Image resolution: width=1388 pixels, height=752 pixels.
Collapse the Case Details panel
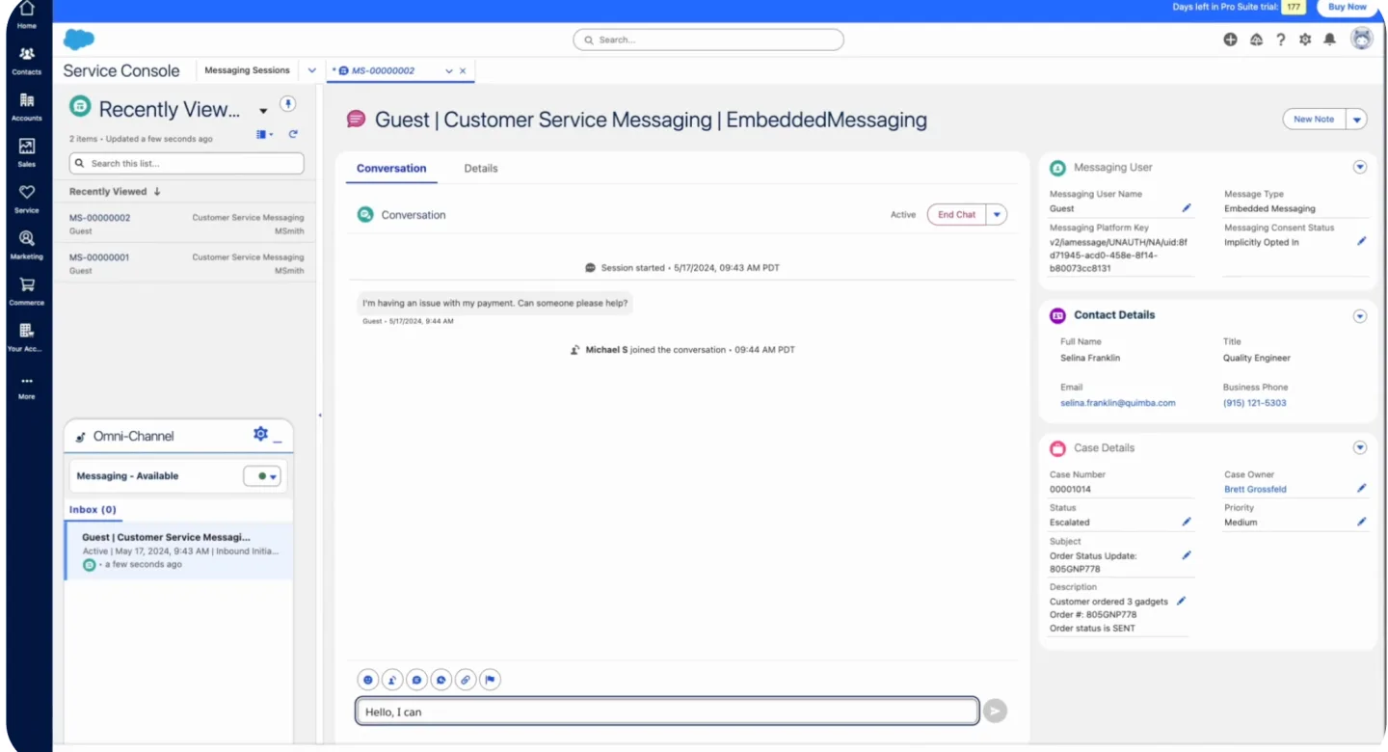tap(1360, 447)
